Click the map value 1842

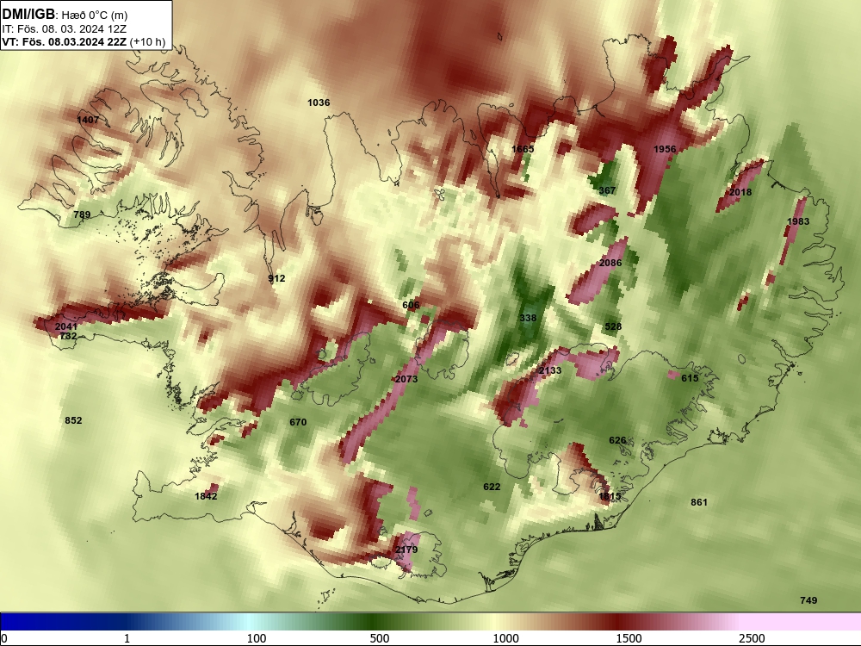click(206, 496)
